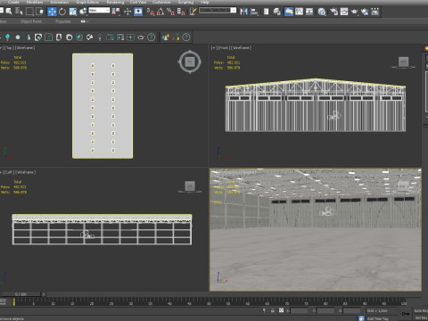Toggle Absolute/Offset transform type-in mode
The width and height of the screenshot is (428, 321).
click(281, 310)
